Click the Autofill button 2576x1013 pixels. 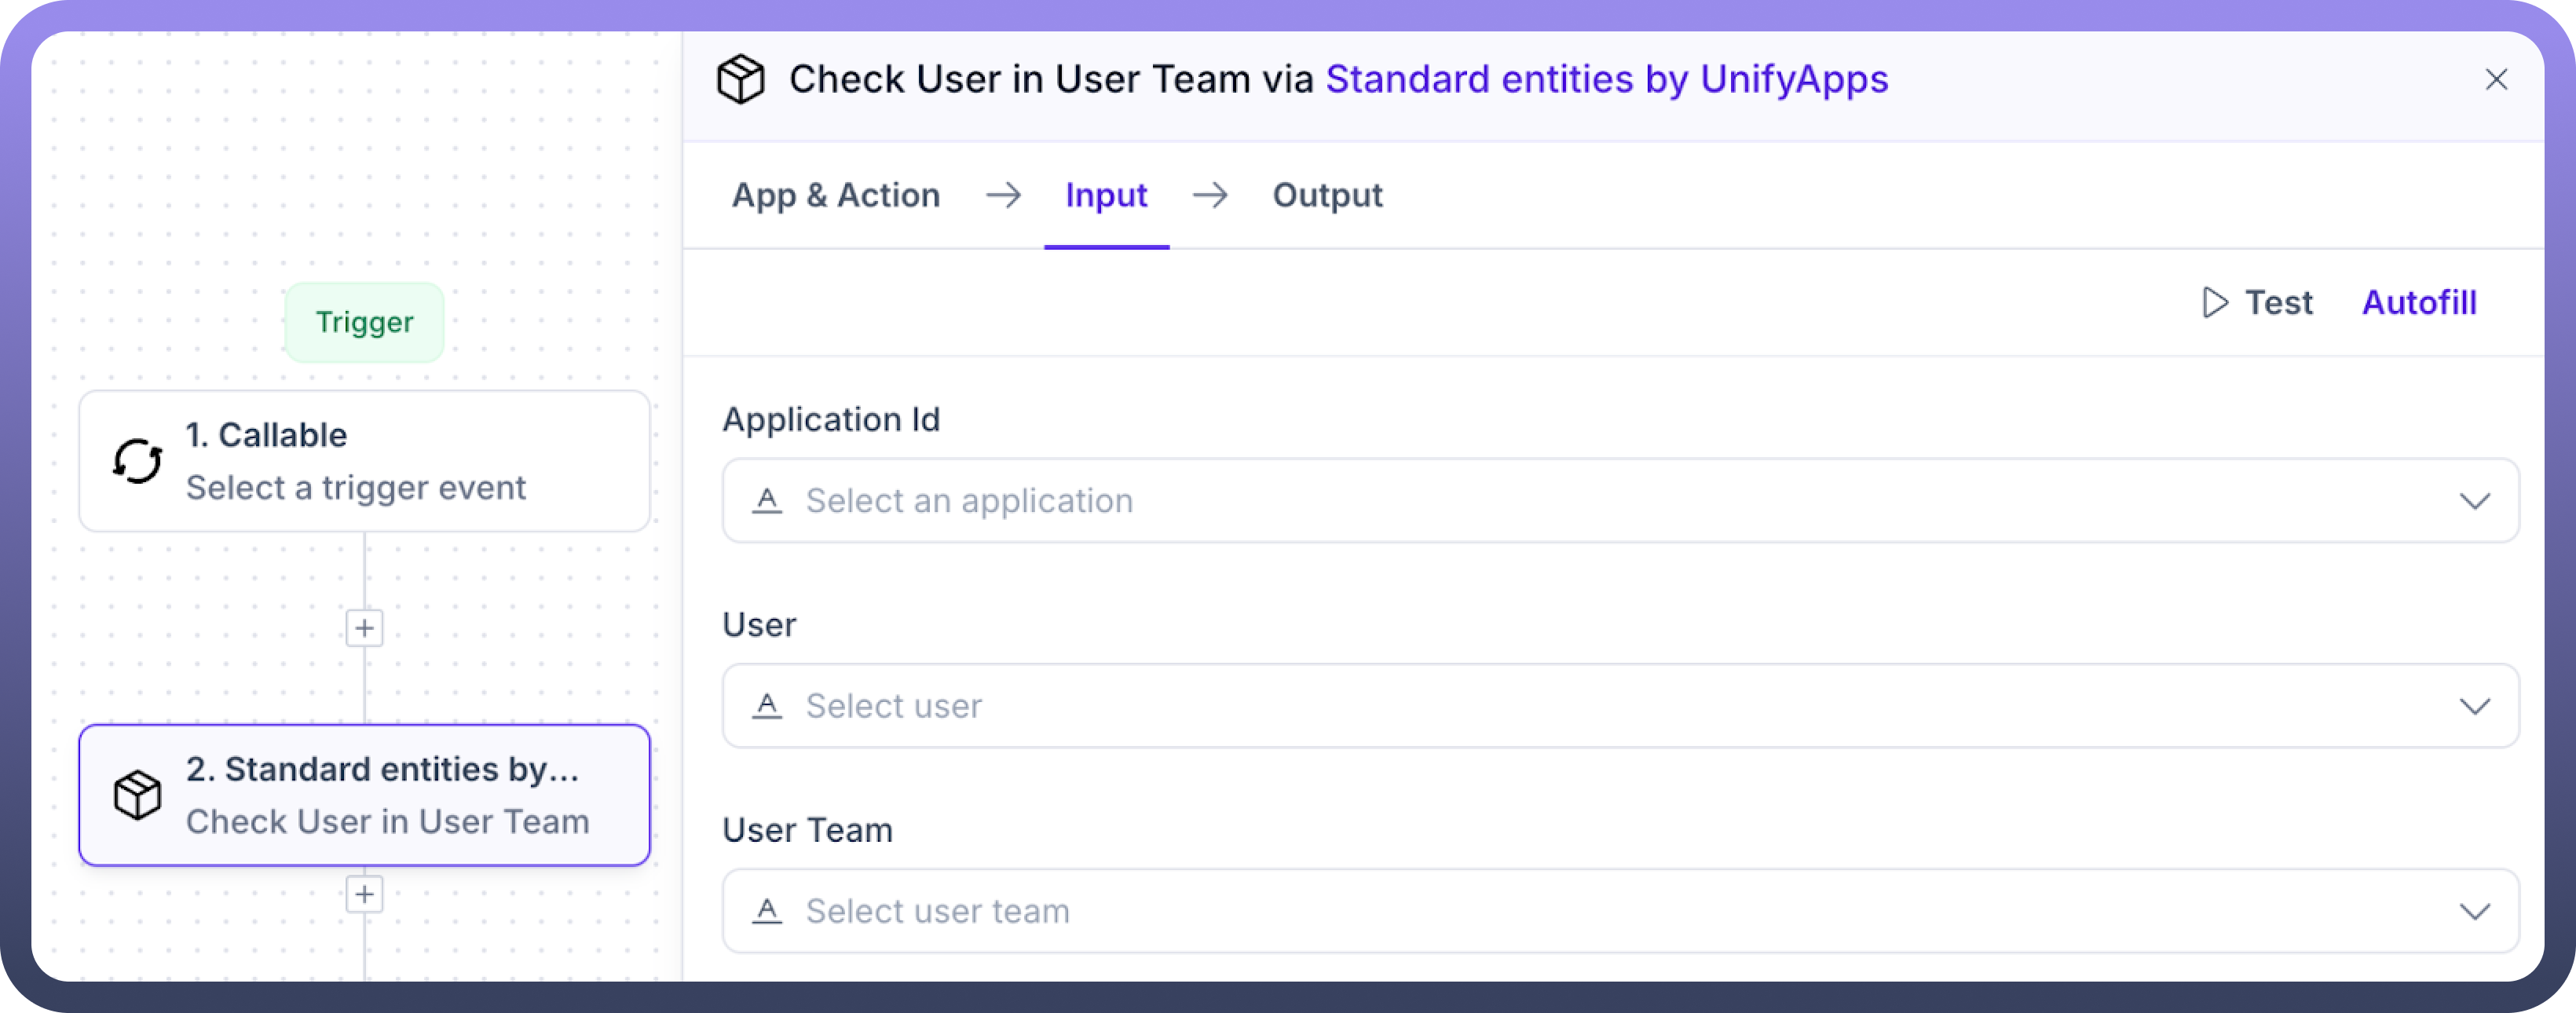coord(2418,302)
